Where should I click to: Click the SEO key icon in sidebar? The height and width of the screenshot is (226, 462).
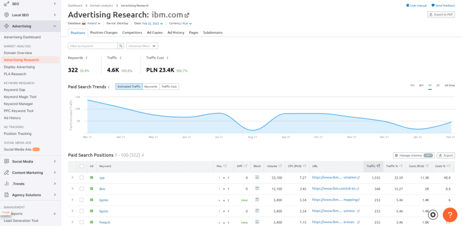tap(6, 4)
